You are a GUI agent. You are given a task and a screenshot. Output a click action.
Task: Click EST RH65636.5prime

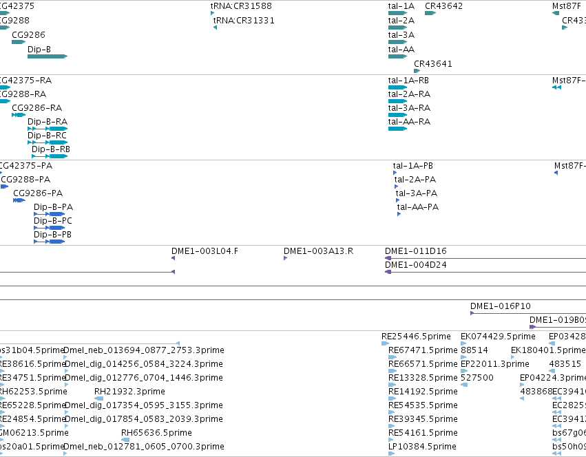(156, 433)
